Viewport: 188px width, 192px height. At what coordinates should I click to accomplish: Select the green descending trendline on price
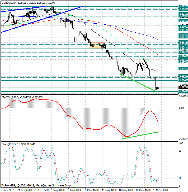pos(138,83)
